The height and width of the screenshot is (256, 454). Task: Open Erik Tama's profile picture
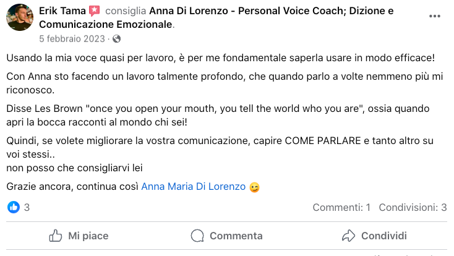click(x=20, y=17)
